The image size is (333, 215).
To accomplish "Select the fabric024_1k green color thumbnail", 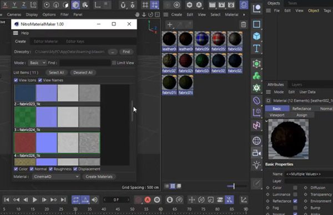I will (x=25, y=117).
